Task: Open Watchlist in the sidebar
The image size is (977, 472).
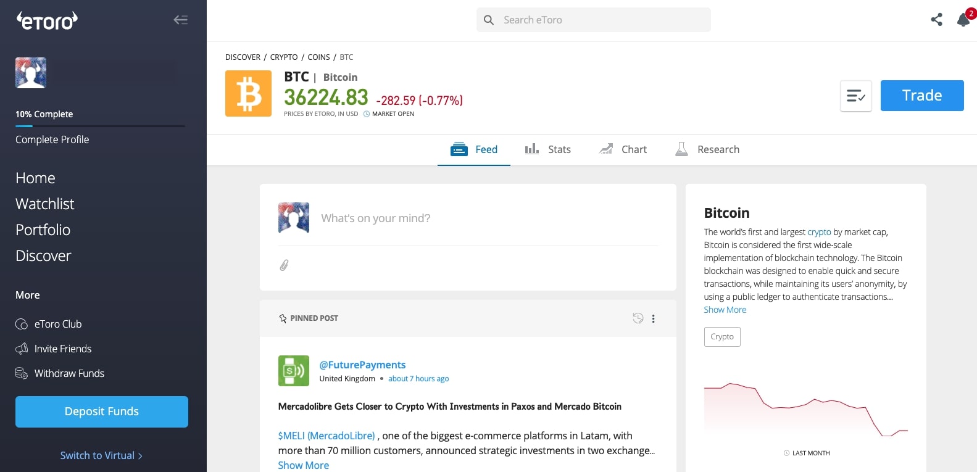Action: pyautogui.click(x=44, y=204)
